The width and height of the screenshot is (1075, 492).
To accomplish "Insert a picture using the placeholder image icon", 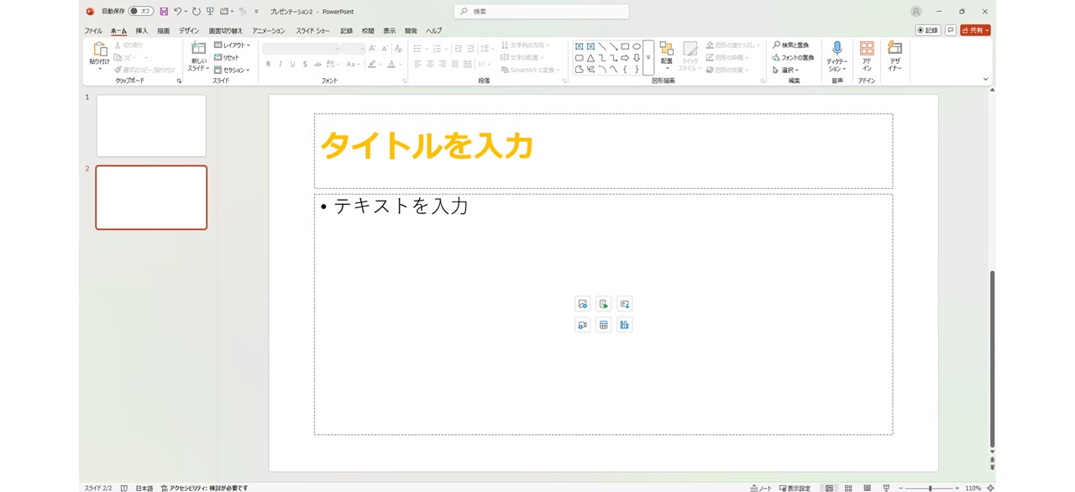I will pos(583,304).
